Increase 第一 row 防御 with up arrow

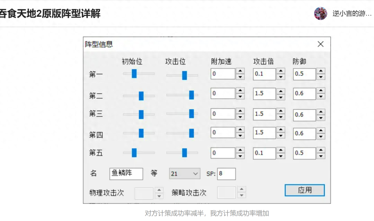tap(321, 71)
